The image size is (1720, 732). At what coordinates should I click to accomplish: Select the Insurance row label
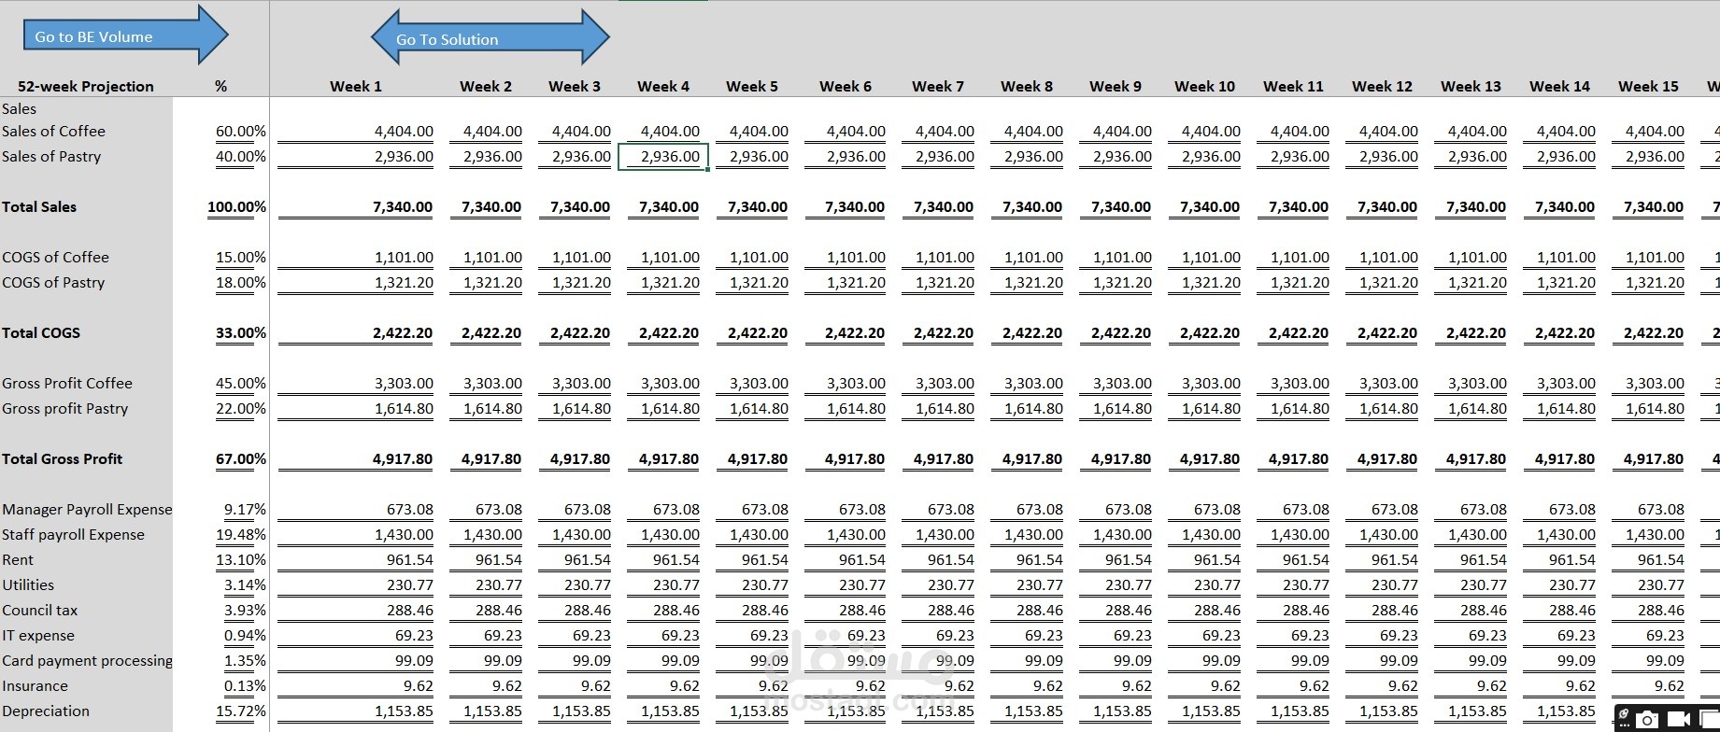point(35,685)
